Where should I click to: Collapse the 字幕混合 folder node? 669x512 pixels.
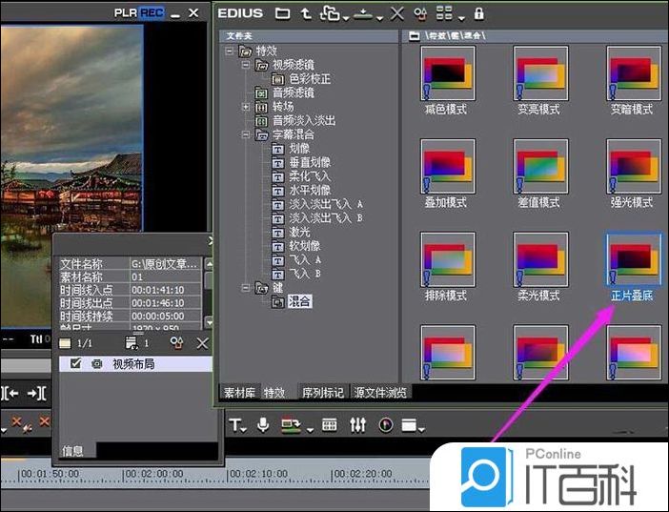pos(246,135)
